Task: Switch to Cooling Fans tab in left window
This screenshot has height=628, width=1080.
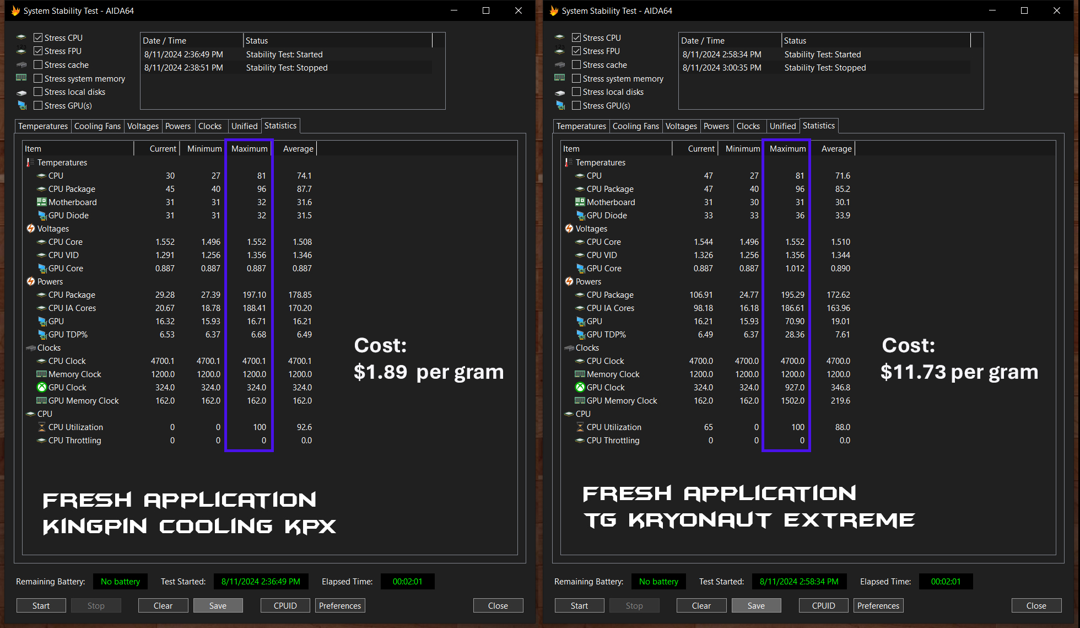Action: [x=97, y=126]
